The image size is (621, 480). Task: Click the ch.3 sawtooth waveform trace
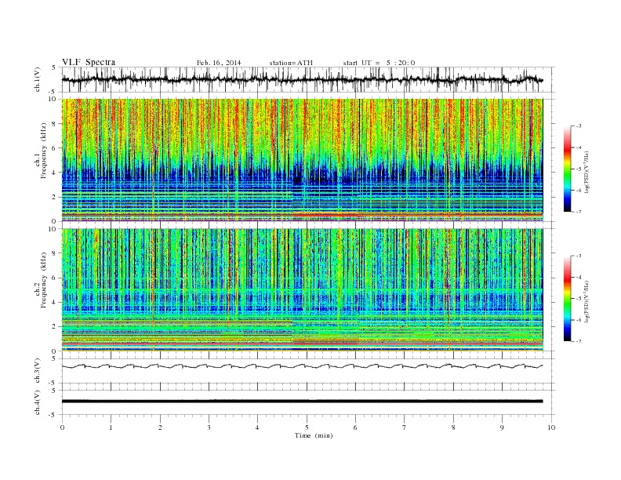(302, 366)
